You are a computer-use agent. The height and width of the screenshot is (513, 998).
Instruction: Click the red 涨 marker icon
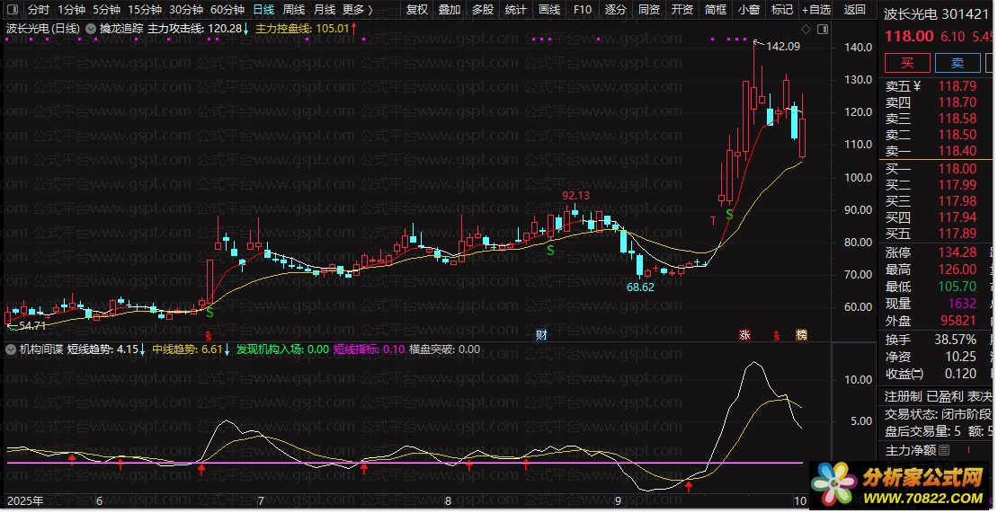(744, 335)
